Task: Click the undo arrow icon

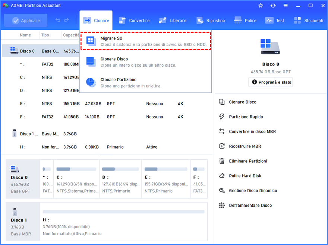Action: 58,20
